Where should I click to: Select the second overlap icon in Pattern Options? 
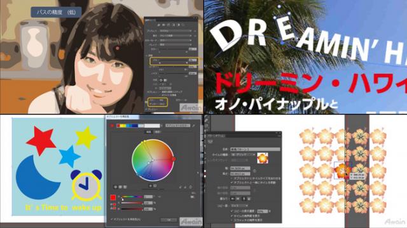point(238,199)
